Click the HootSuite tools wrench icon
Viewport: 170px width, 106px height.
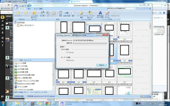[2, 42]
